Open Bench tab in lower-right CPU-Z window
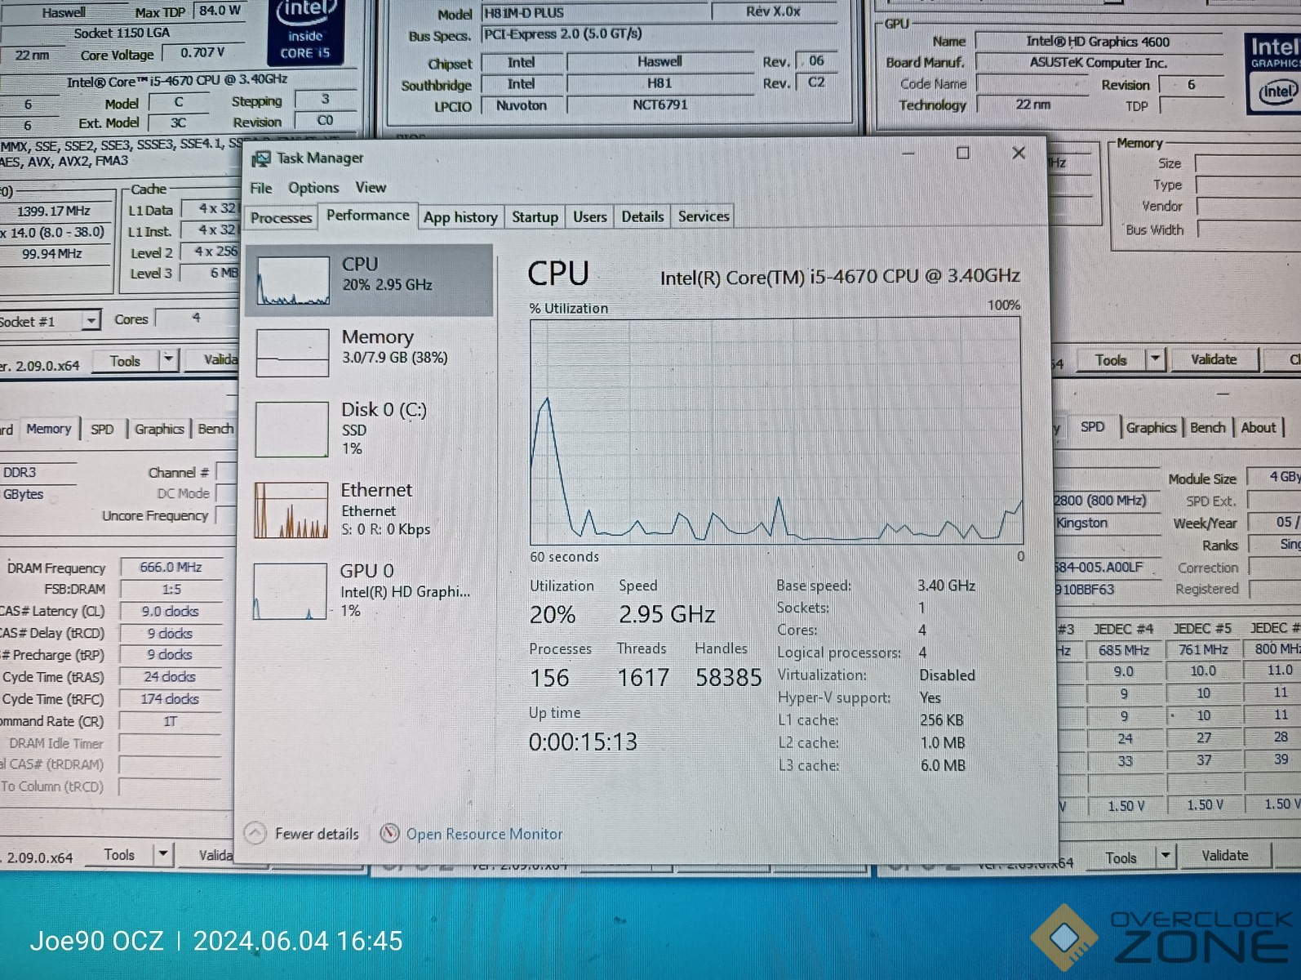This screenshot has height=980, width=1301. click(1207, 427)
